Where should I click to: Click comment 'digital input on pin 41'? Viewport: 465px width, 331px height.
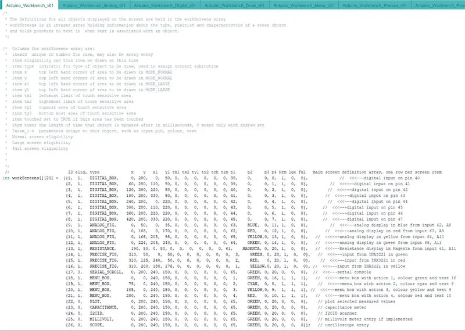(382, 184)
